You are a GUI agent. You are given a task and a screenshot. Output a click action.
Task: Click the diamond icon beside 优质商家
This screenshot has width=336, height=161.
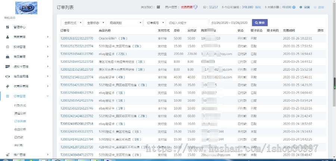point(195,7)
